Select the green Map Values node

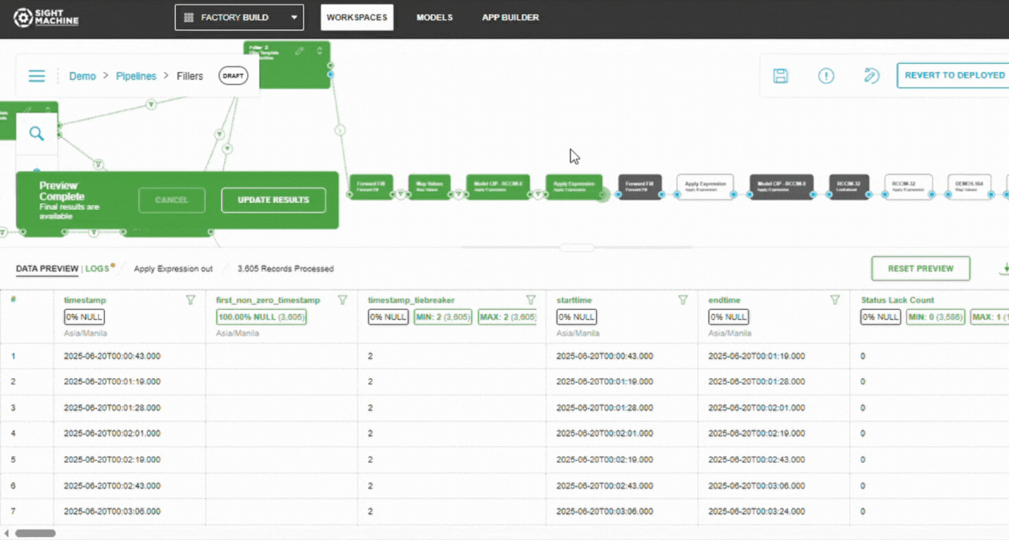click(x=429, y=186)
